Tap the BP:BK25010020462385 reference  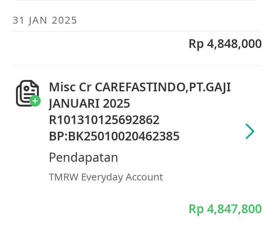[x=114, y=136]
